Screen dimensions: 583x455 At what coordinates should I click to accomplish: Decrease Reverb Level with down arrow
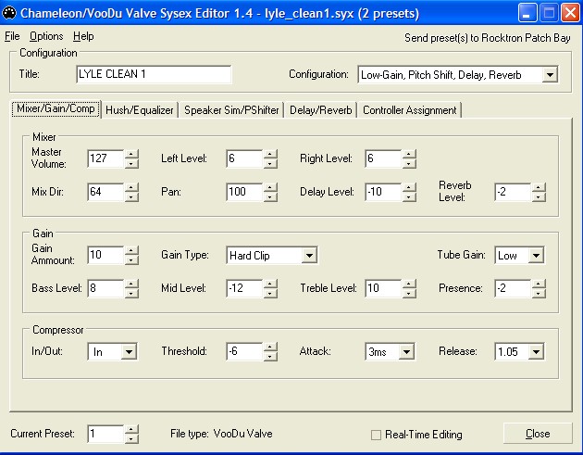coord(539,196)
